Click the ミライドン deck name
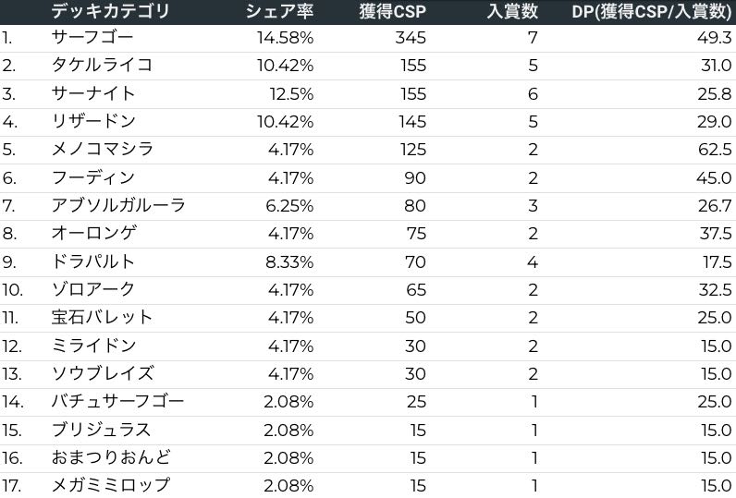The height and width of the screenshot is (498, 736). point(93,346)
